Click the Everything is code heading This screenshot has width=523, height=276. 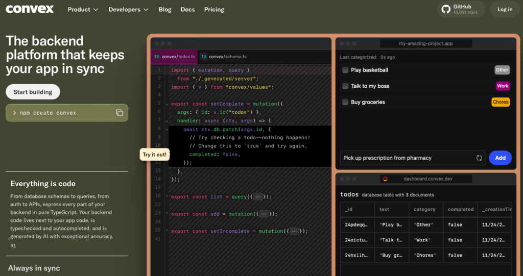coord(43,184)
